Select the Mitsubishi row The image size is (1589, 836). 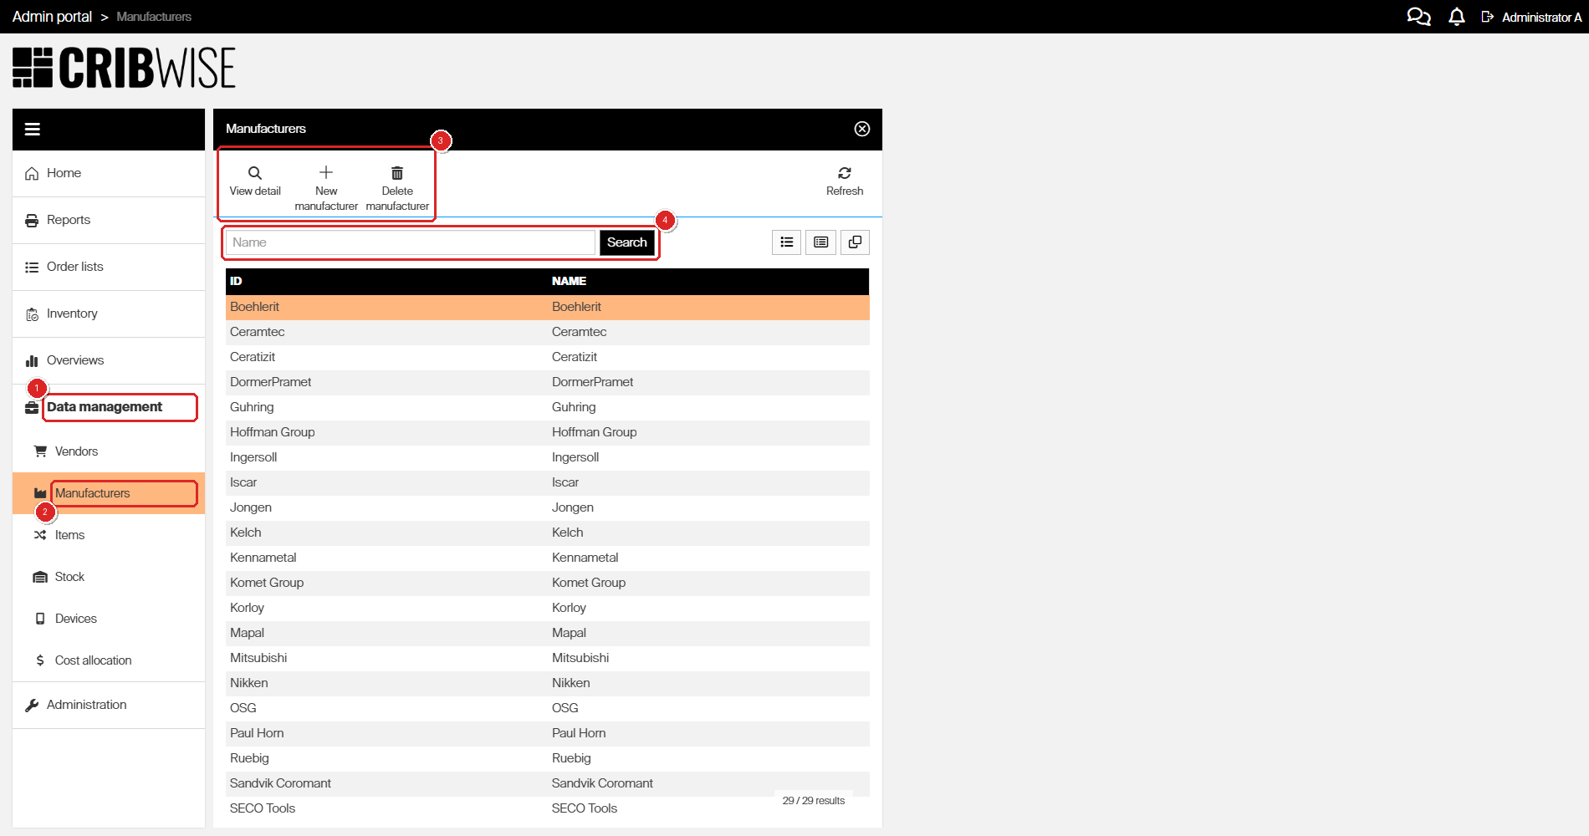pyautogui.click(x=548, y=658)
